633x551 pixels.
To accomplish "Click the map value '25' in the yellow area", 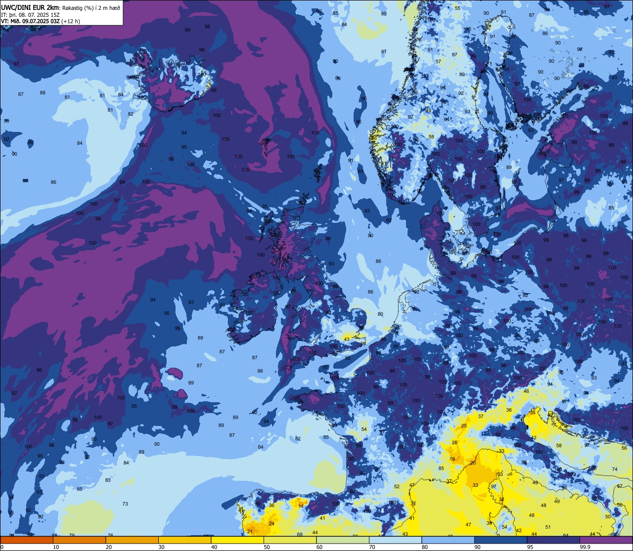I will click(x=464, y=425).
